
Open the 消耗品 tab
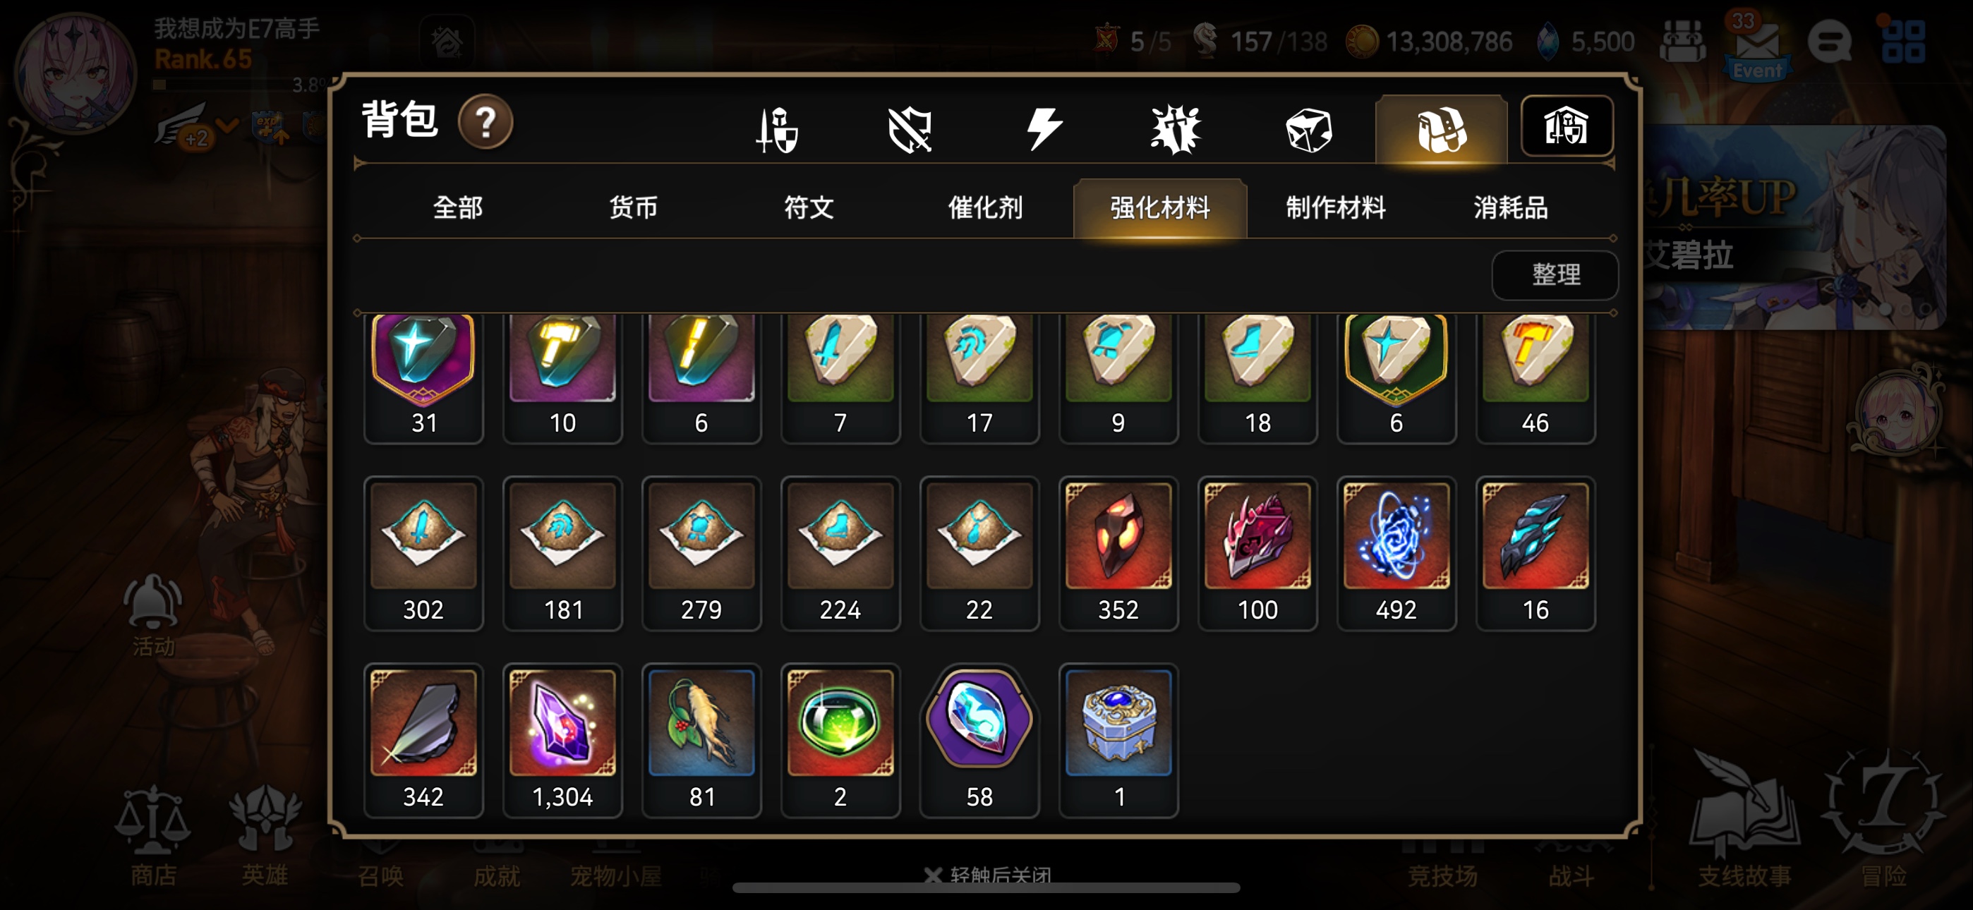[1510, 207]
